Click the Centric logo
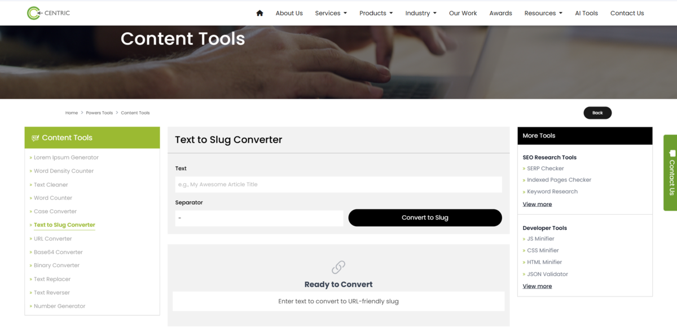Image resolution: width=677 pixels, height=336 pixels. 49,13
